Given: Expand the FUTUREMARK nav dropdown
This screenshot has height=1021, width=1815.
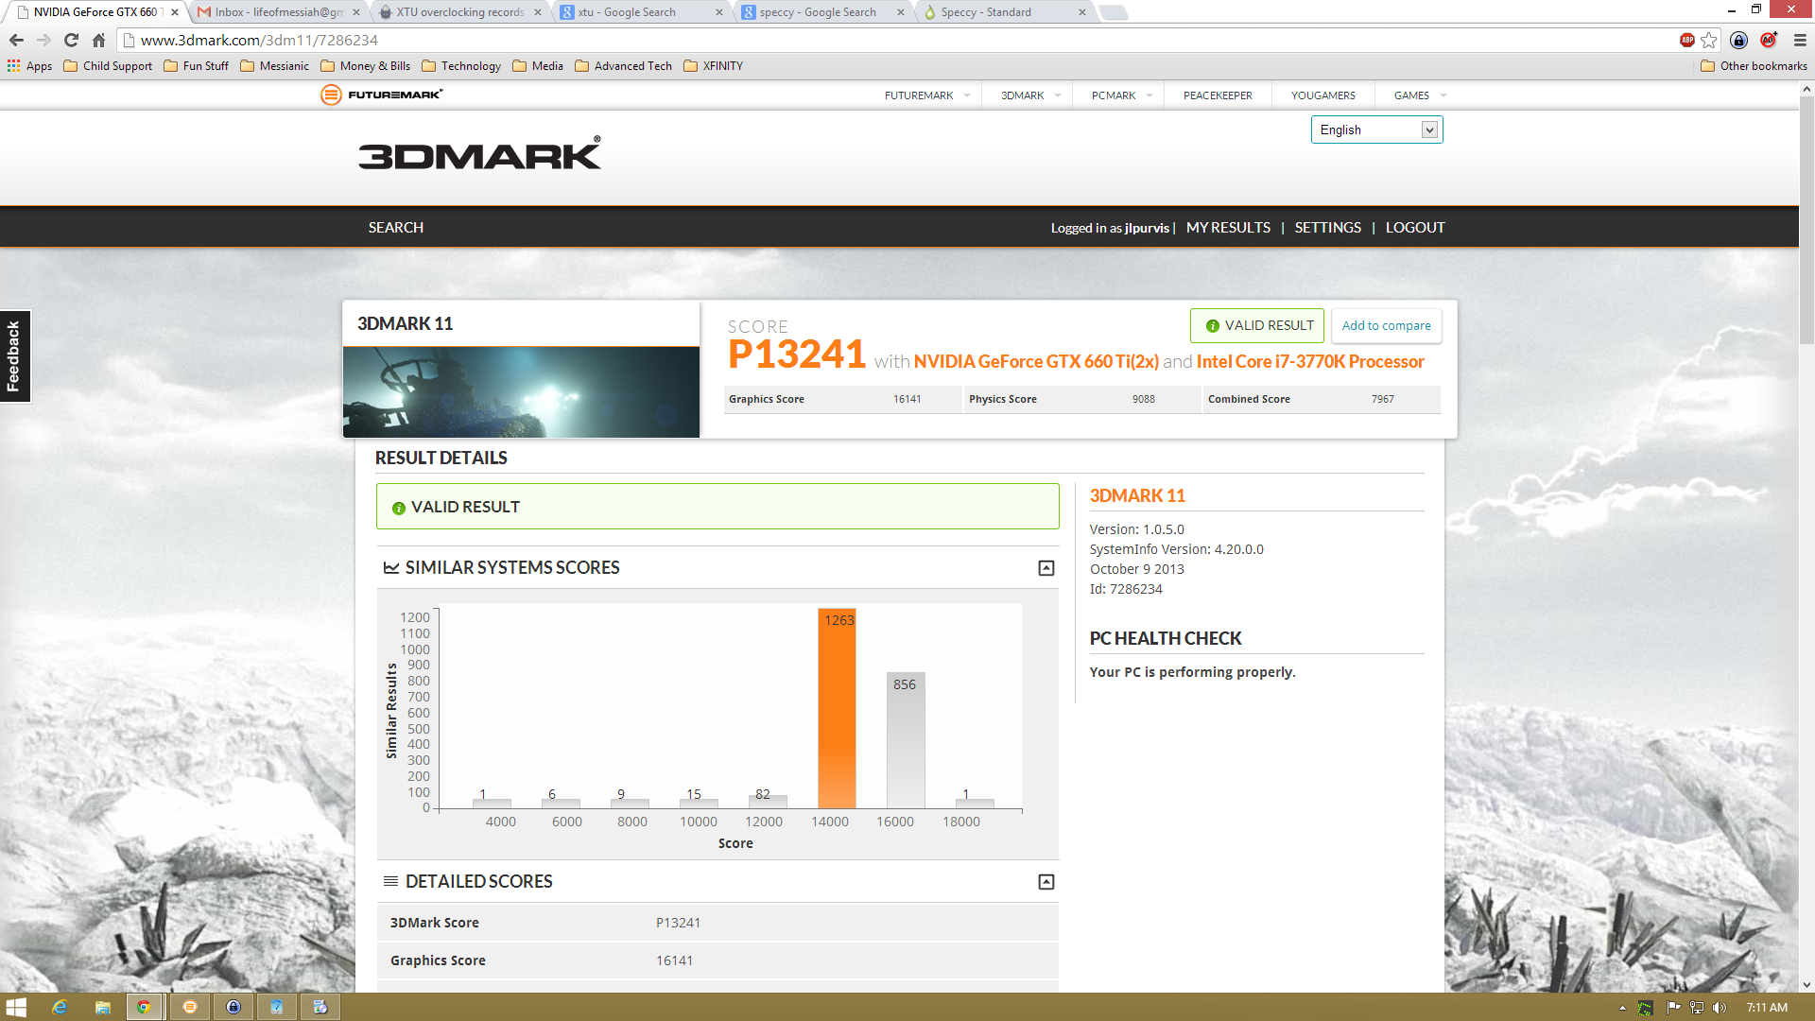Looking at the screenshot, I should coord(966,95).
